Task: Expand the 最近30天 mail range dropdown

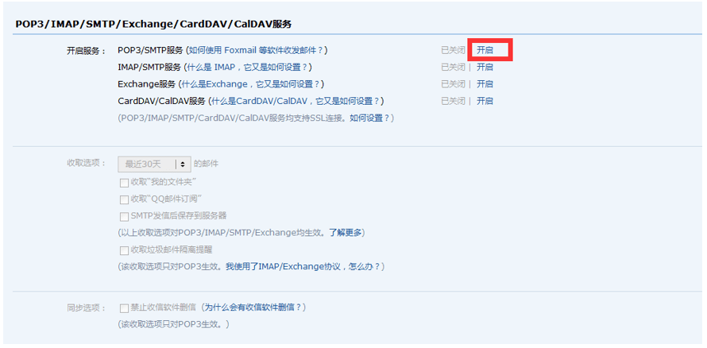Action: [x=154, y=164]
